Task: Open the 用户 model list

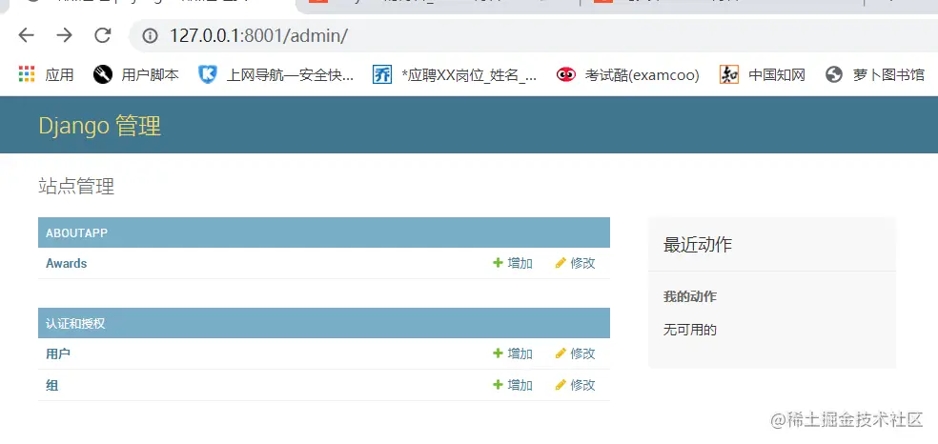Action: pyautogui.click(x=58, y=353)
